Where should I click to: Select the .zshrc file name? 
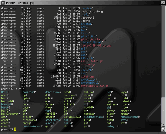tap(85, 21)
